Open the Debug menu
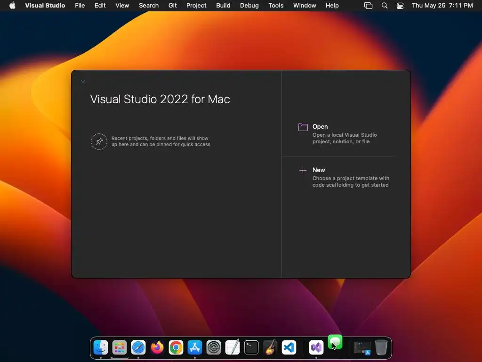The width and height of the screenshot is (482, 362). pyautogui.click(x=249, y=5)
